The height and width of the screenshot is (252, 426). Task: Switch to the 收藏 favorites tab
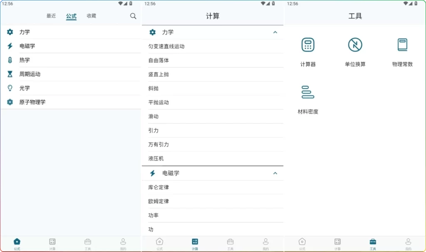coord(91,16)
